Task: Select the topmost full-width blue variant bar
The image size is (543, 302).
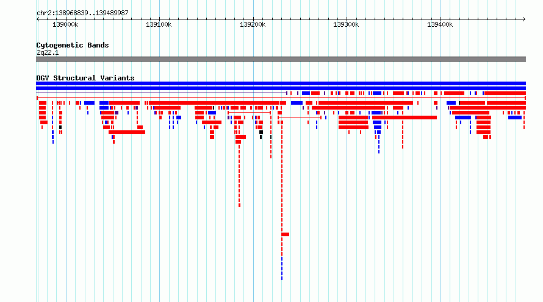Action: [x=281, y=83]
